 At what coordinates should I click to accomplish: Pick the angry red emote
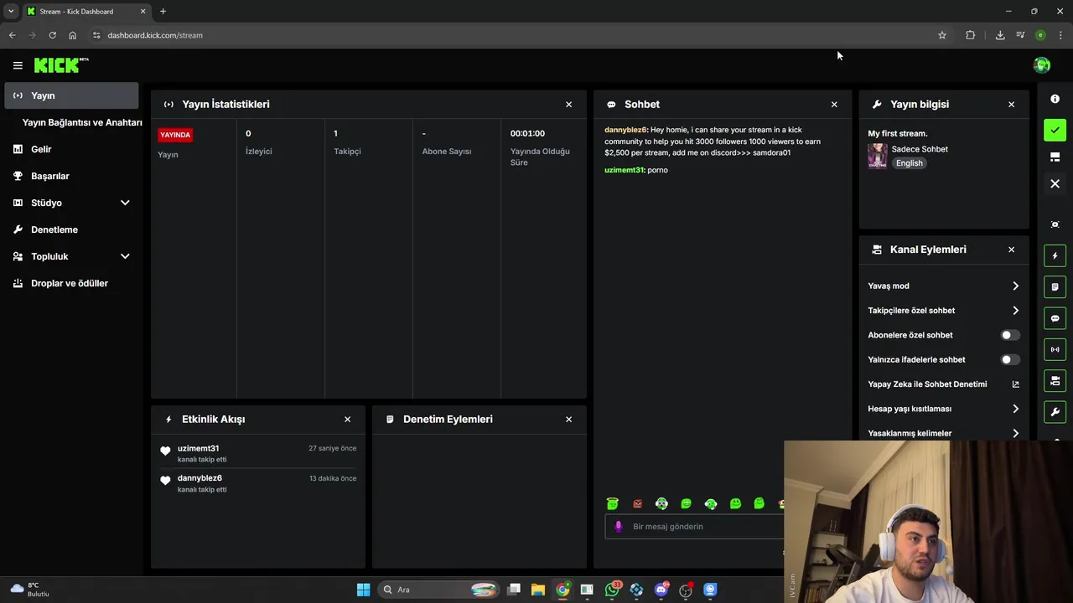click(x=637, y=503)
